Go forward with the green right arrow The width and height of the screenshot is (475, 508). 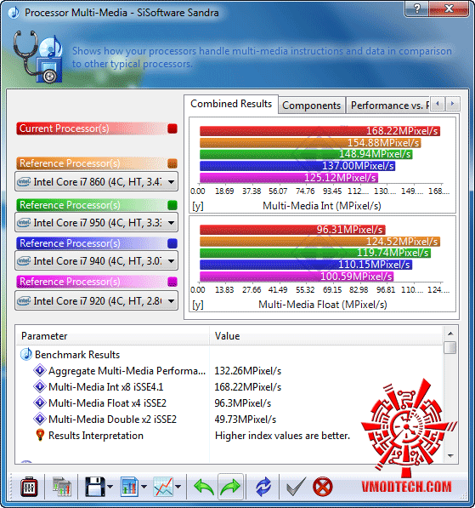(x=230, y=487)
